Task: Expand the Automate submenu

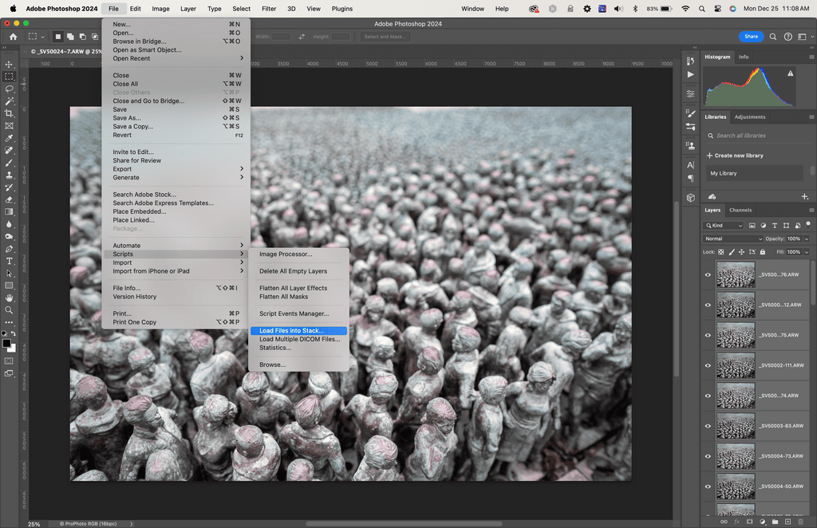Action: click(x=176, y=245)
